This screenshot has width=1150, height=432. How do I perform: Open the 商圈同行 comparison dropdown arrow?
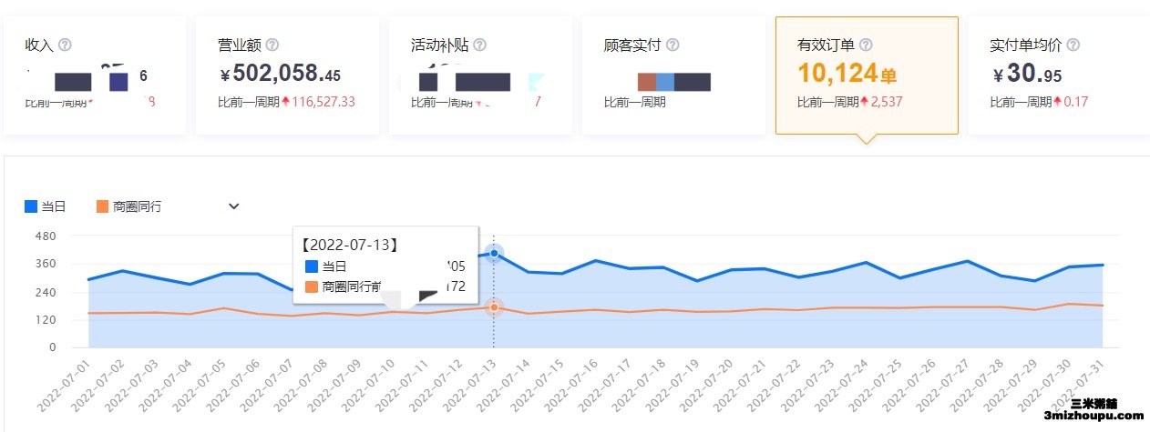click(233, 206)
